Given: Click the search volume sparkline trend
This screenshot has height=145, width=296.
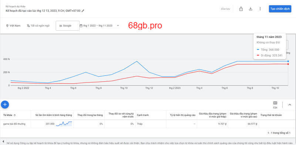Looking at the screenshot, I should click(x=64, y=124).
